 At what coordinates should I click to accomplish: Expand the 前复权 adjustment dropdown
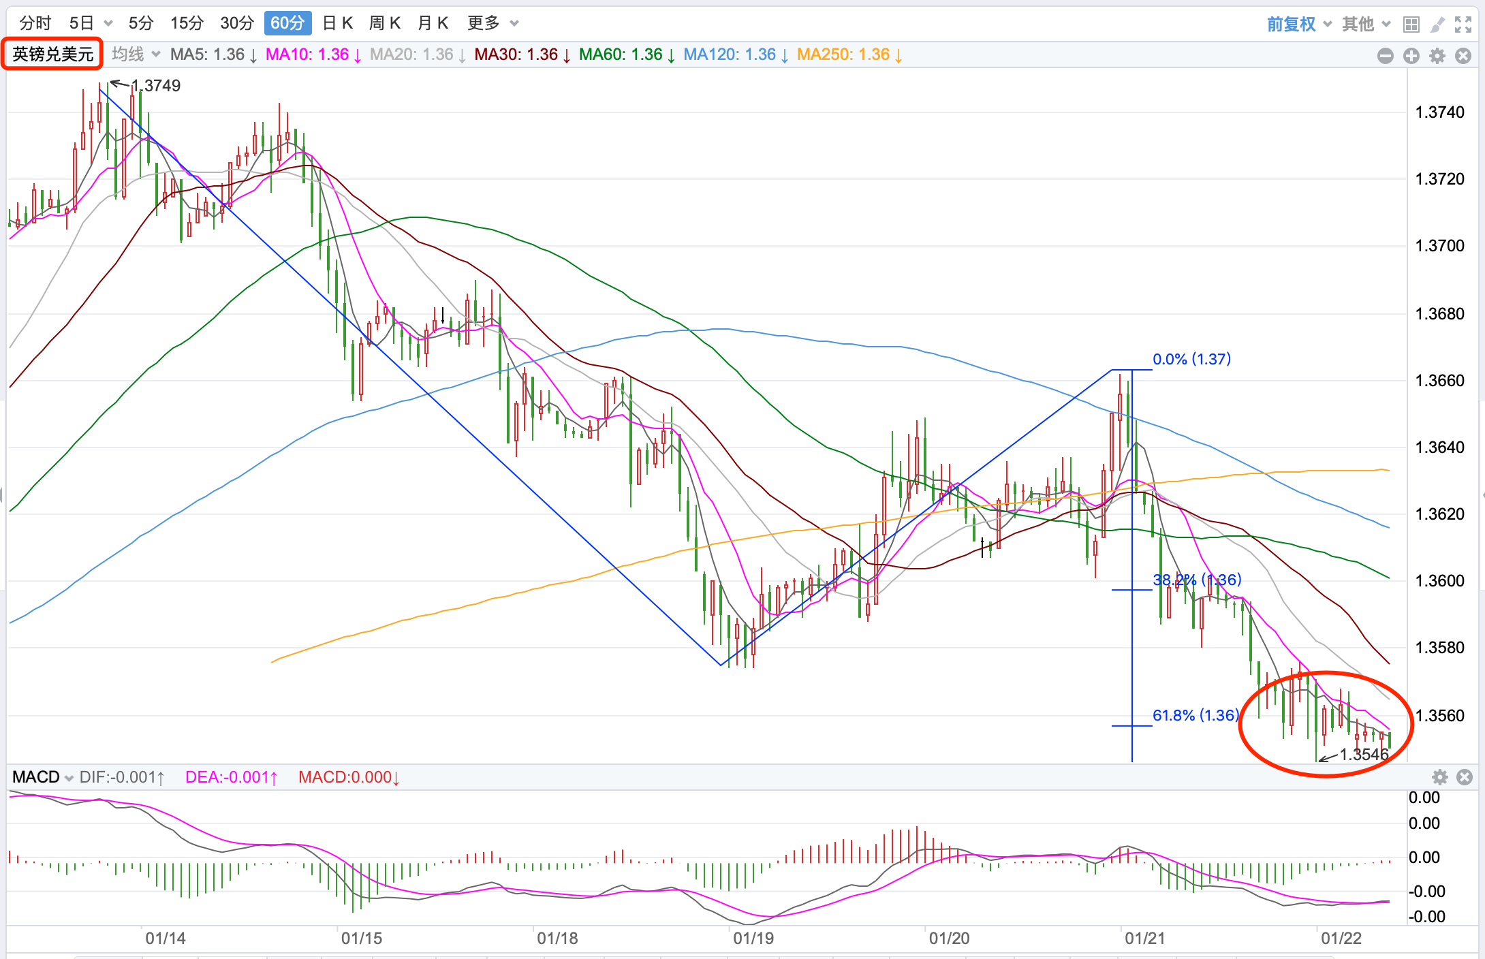[x=1298, y=25]
